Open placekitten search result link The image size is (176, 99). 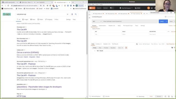coord(39,87)
